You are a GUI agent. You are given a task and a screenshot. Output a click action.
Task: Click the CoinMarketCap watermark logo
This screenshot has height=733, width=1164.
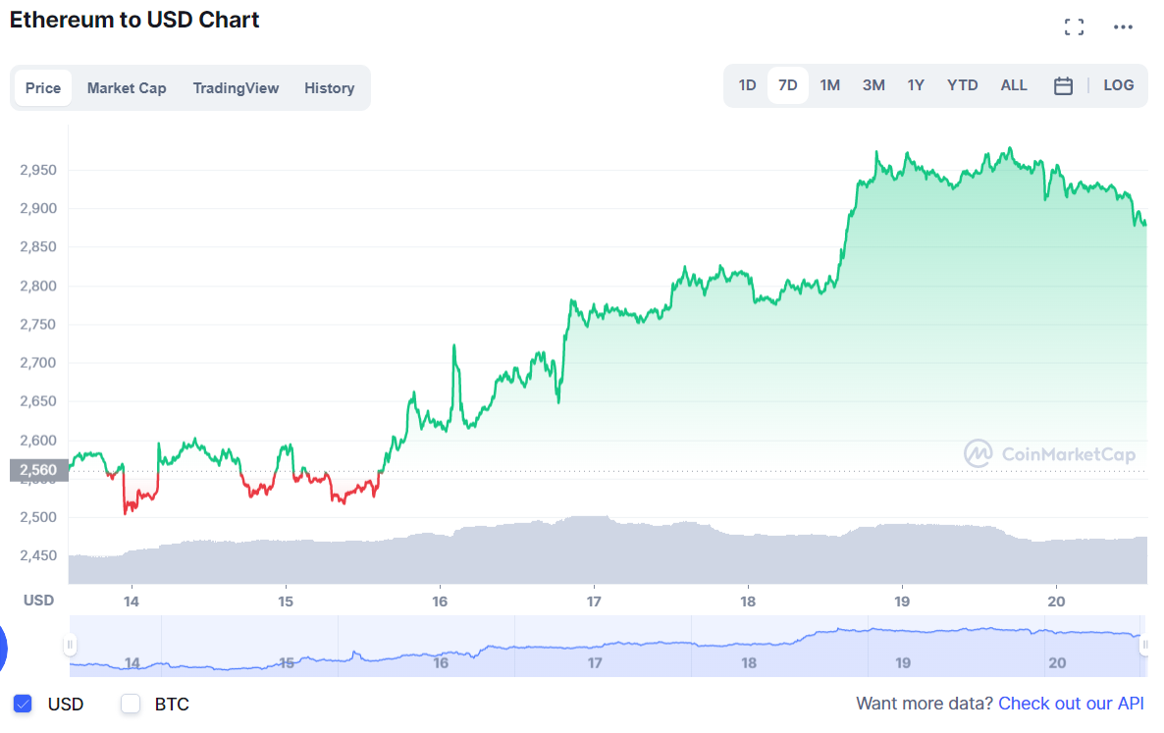point(1050,453)
